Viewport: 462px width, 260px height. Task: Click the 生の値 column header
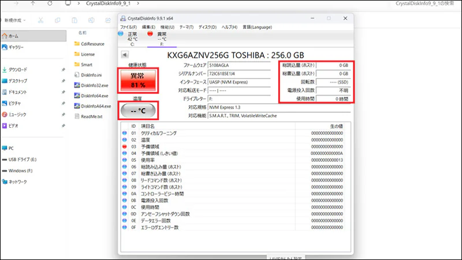pyautogui.click(x=320, y=126)
